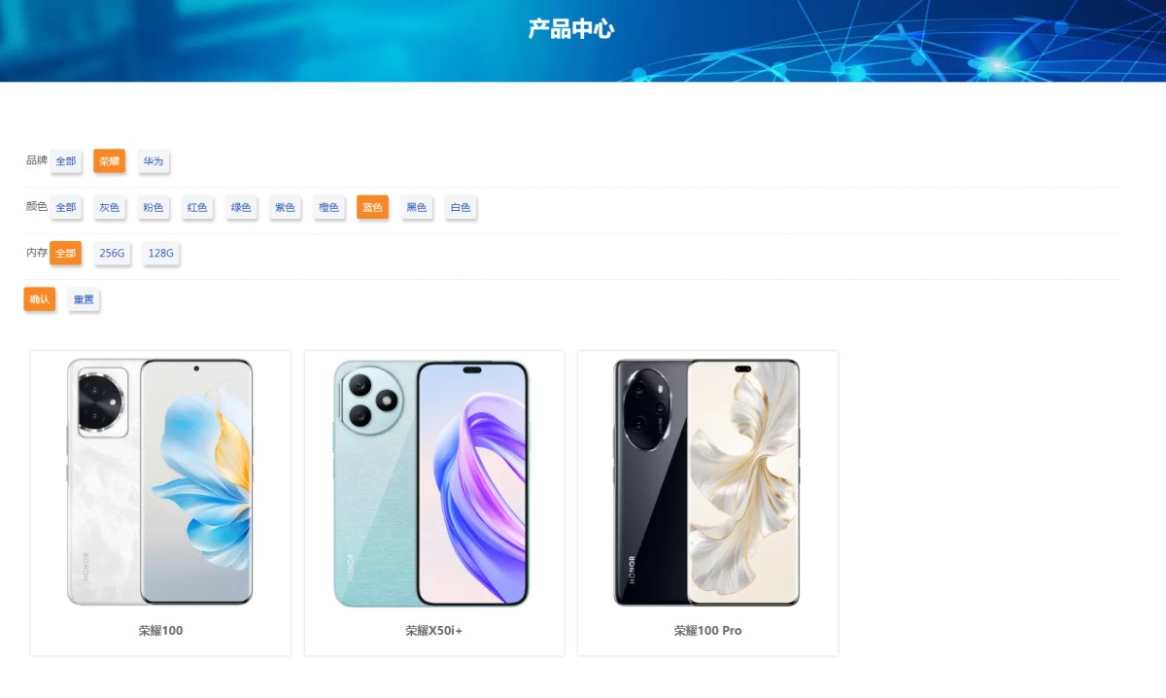1166x698 pixels.
Task: Select the 荣耀 brand filter
Action: 110,161
